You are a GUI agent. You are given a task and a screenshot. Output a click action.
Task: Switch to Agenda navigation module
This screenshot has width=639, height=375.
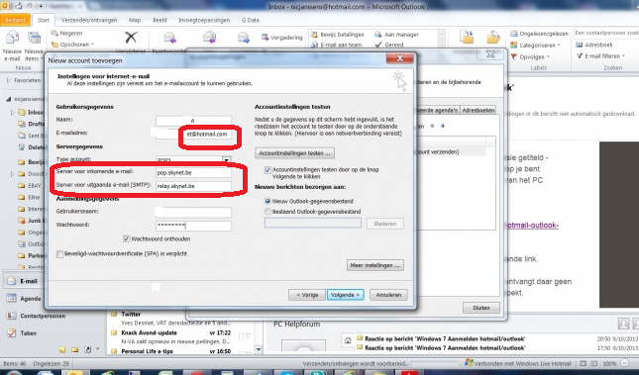[24, 299]
